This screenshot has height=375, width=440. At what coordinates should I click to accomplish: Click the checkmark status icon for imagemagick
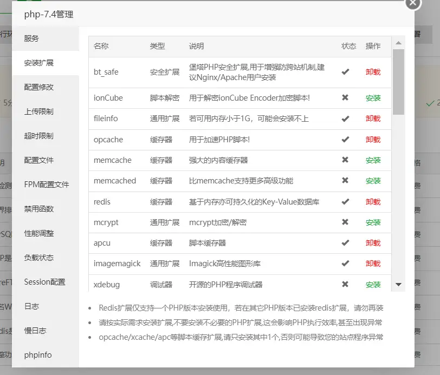click(x=345, y=264)
